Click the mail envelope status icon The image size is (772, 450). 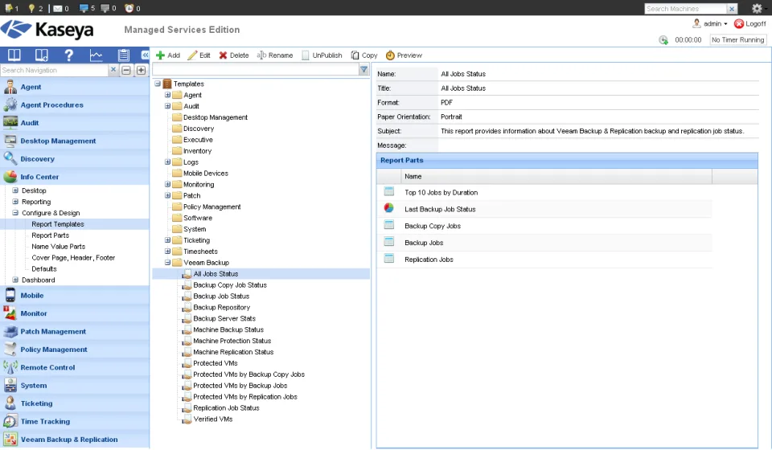[x=58, y=8]
